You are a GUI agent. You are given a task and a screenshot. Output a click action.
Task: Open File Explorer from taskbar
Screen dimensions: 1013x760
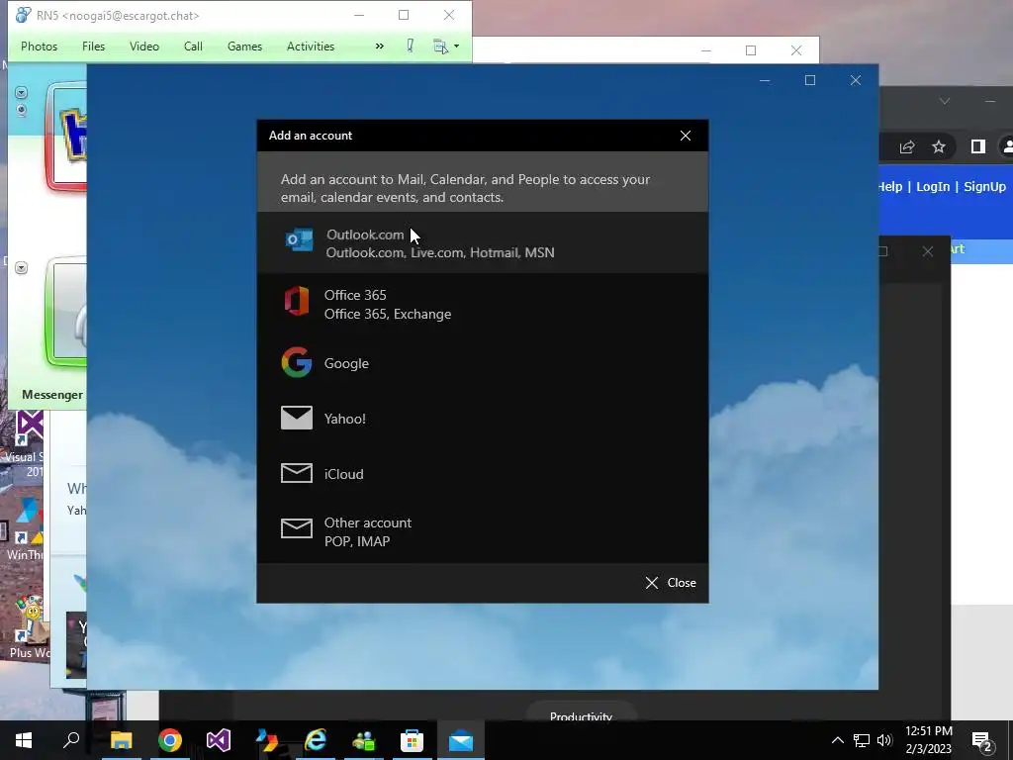tap(121, 740)
